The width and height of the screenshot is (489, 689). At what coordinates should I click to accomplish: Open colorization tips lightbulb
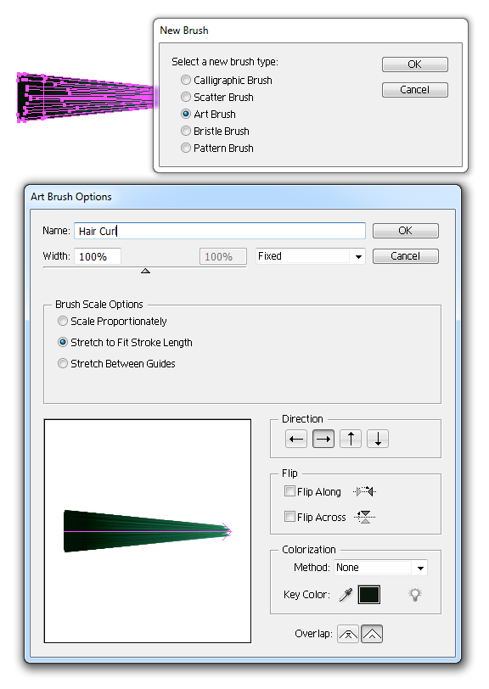[x=415, y=595]
